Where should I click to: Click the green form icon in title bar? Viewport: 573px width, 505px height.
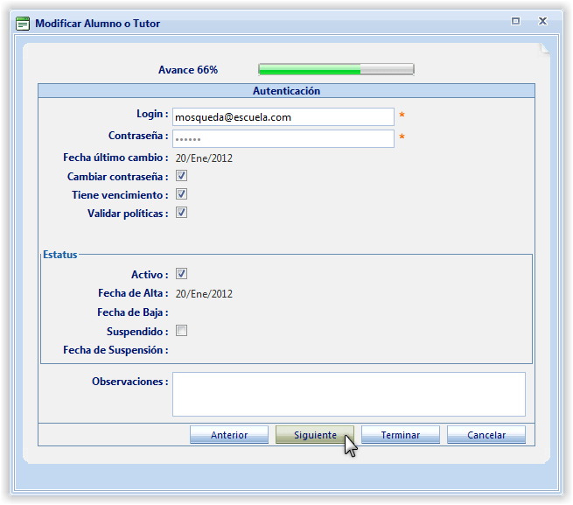[23, 24]
